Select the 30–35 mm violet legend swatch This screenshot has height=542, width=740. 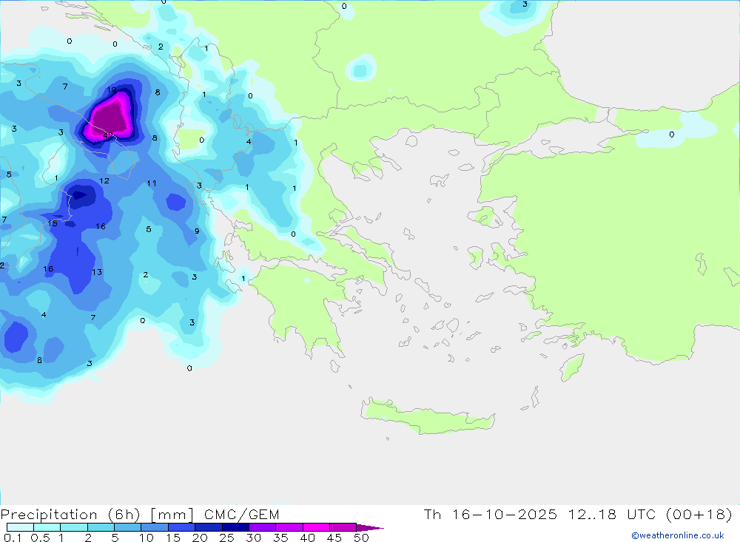[x=262, y=527]
